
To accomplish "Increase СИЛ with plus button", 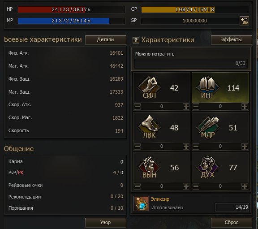I will (x=186, y=106).
